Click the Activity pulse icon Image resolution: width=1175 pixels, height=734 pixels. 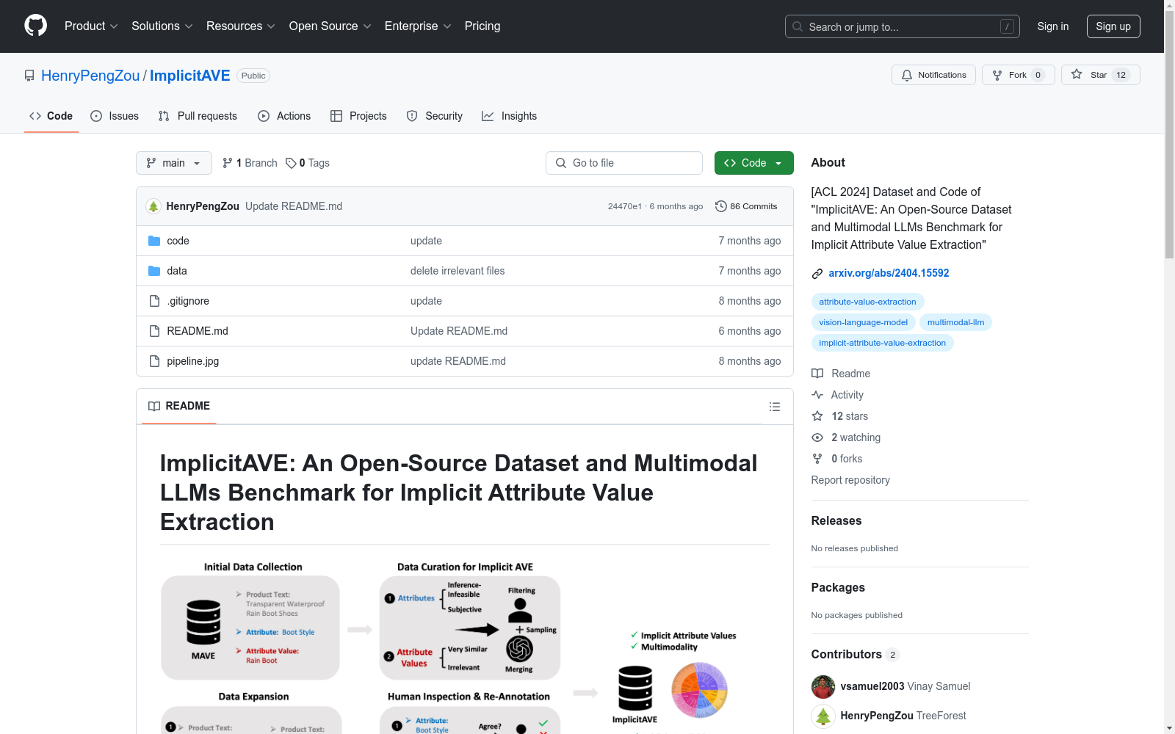pyautogui.click(x=817, y=395)
